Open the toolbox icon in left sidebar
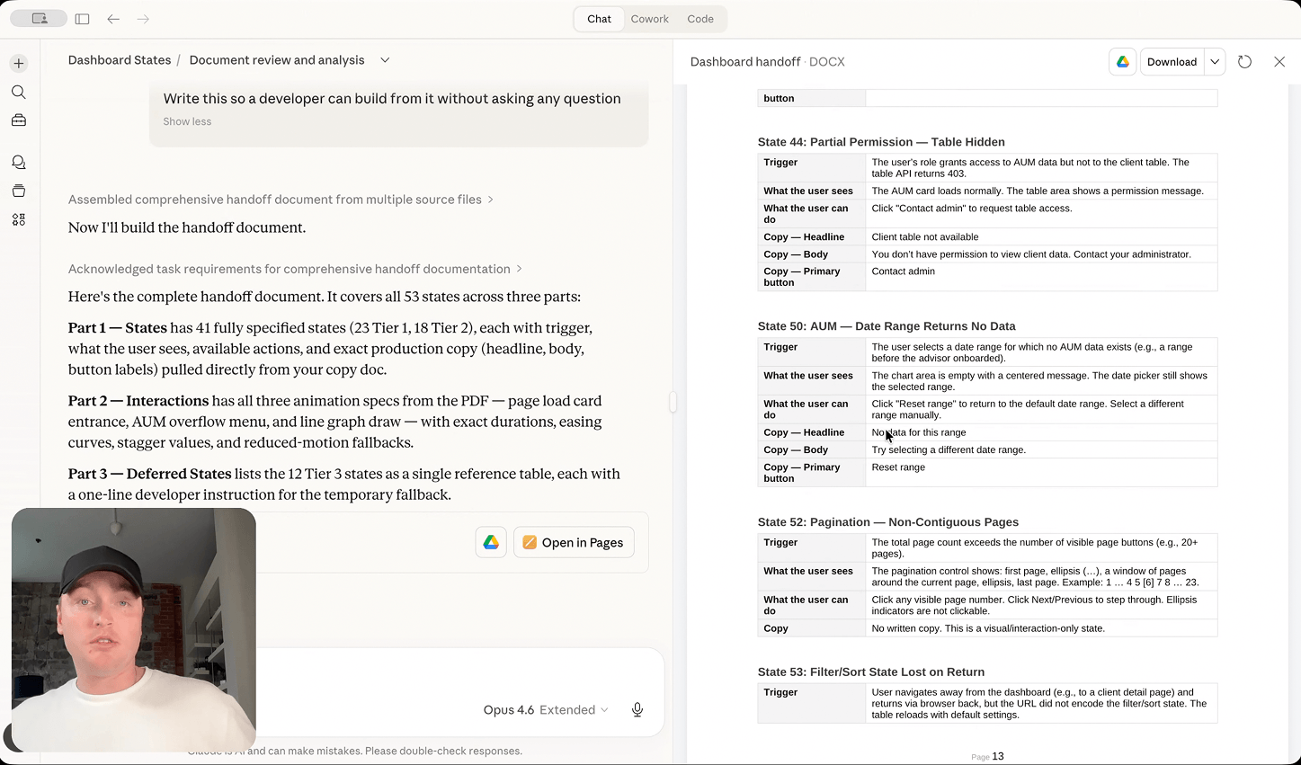 click(19, 120)
